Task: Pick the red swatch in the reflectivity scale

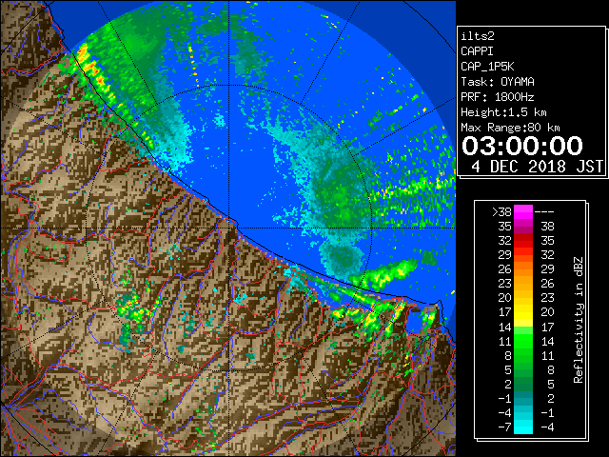Action: 523,241
